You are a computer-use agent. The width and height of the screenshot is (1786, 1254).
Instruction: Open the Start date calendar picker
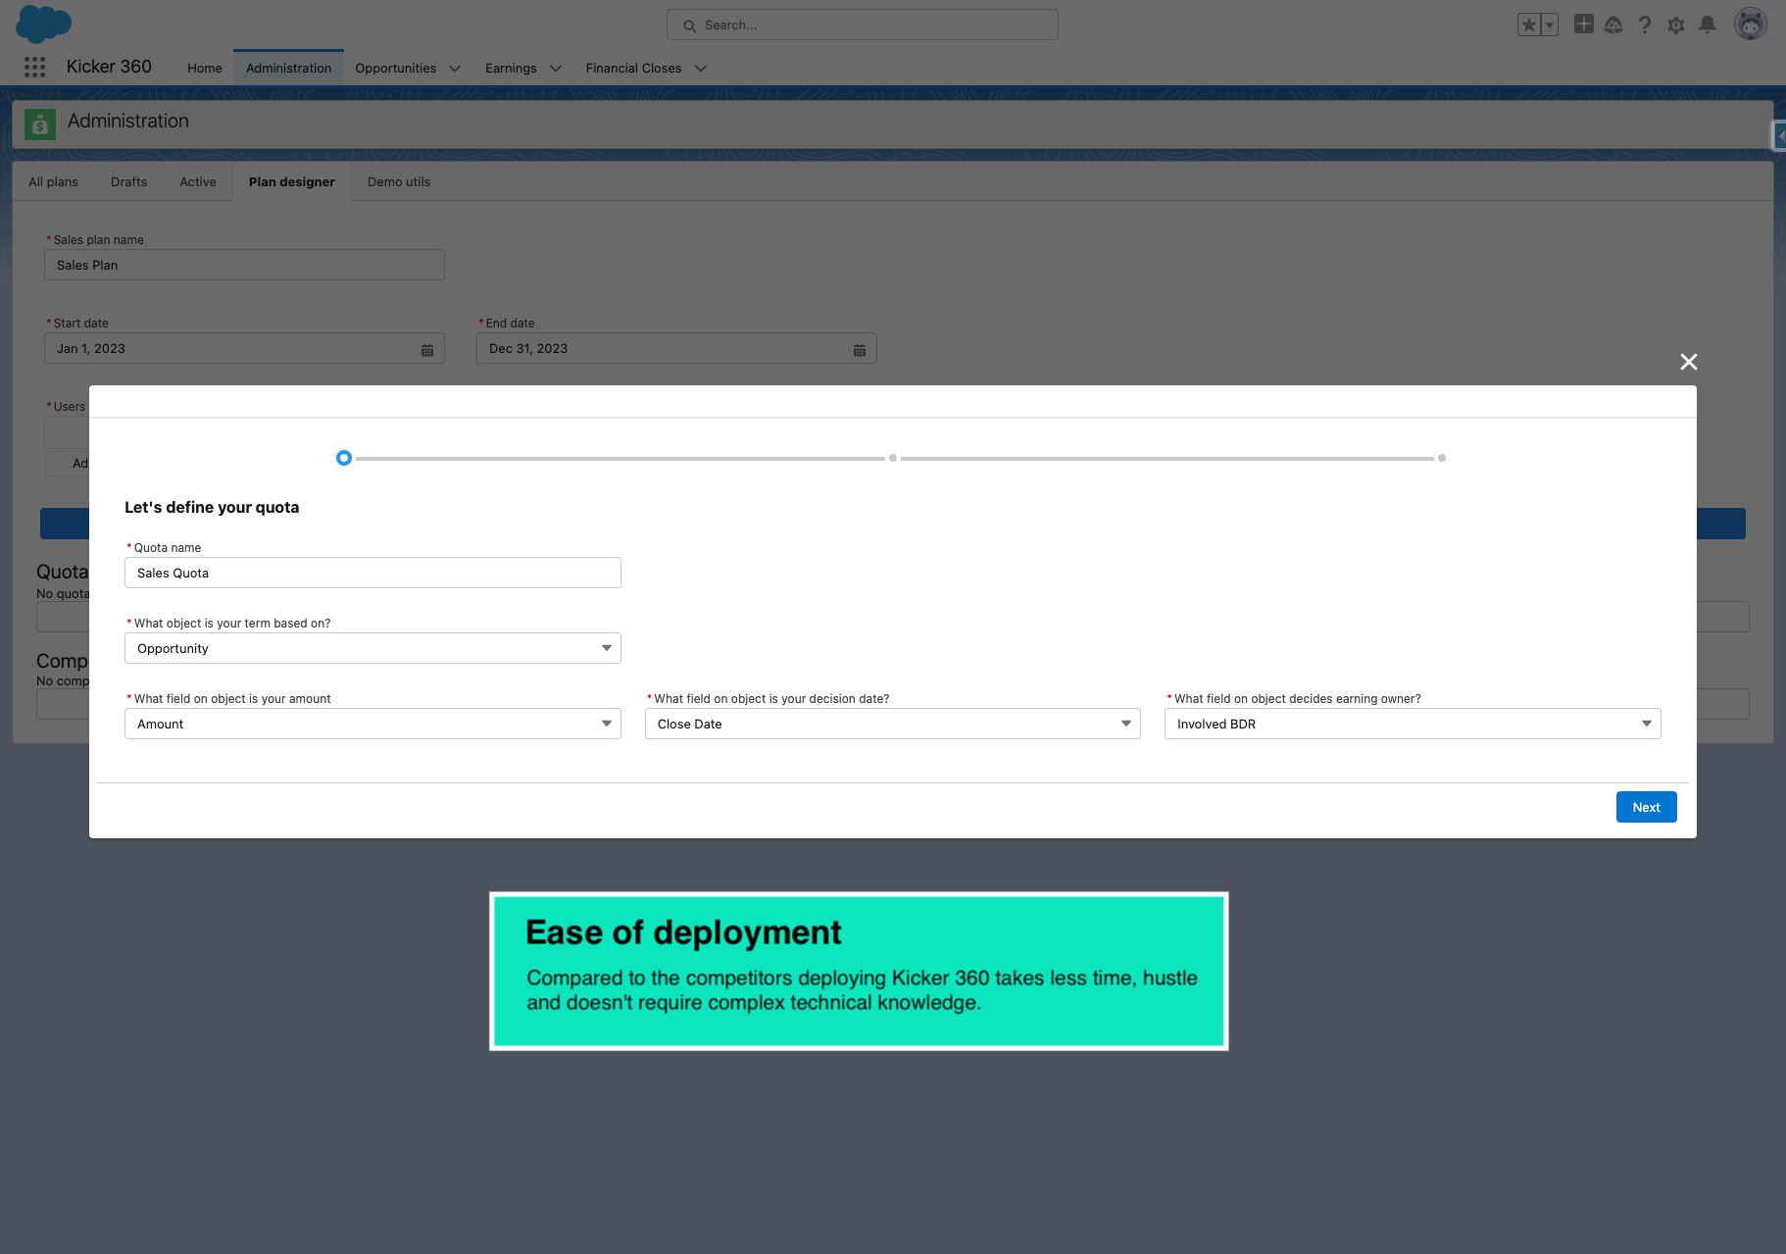427,349
